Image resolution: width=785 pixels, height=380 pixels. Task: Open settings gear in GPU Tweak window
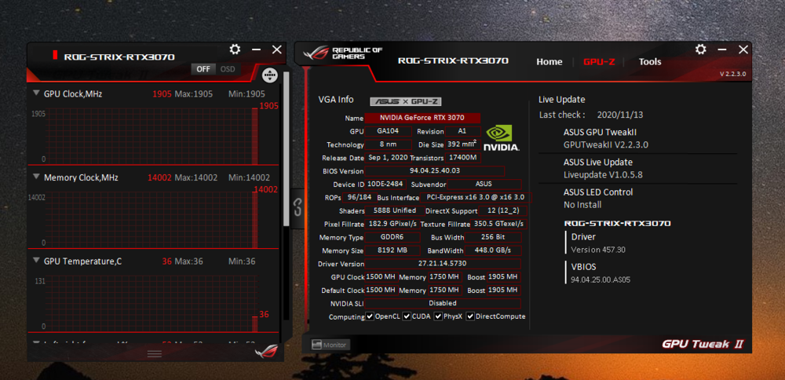pos(701,49)
